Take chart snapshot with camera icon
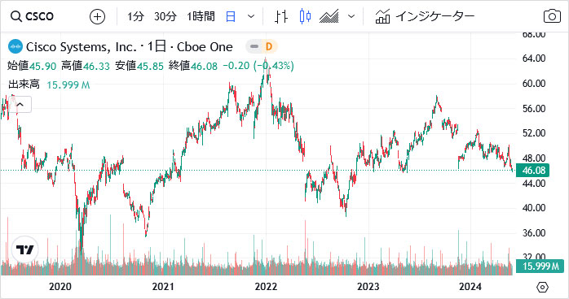This screenshot has width=569, height=299. tap(552, 16)
